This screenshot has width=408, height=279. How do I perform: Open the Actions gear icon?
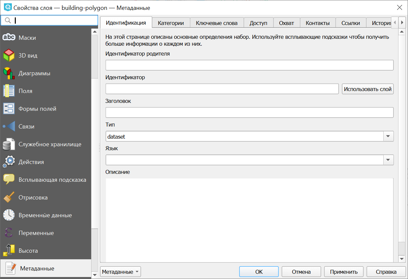click(x=9, y=162)
